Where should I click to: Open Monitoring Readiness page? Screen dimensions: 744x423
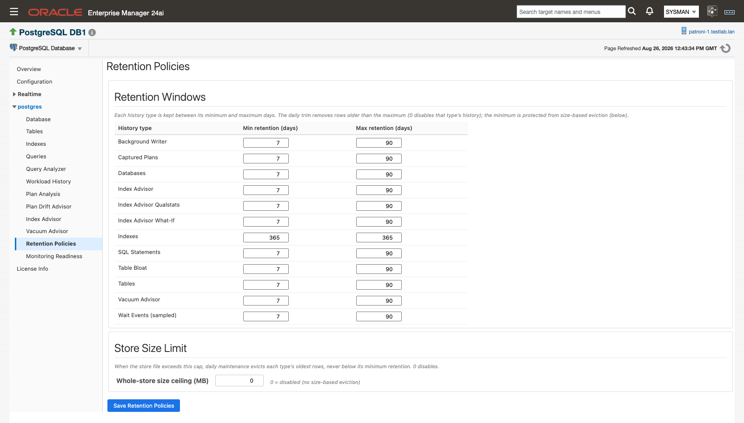pyautogui.click(x=54, y=256)
